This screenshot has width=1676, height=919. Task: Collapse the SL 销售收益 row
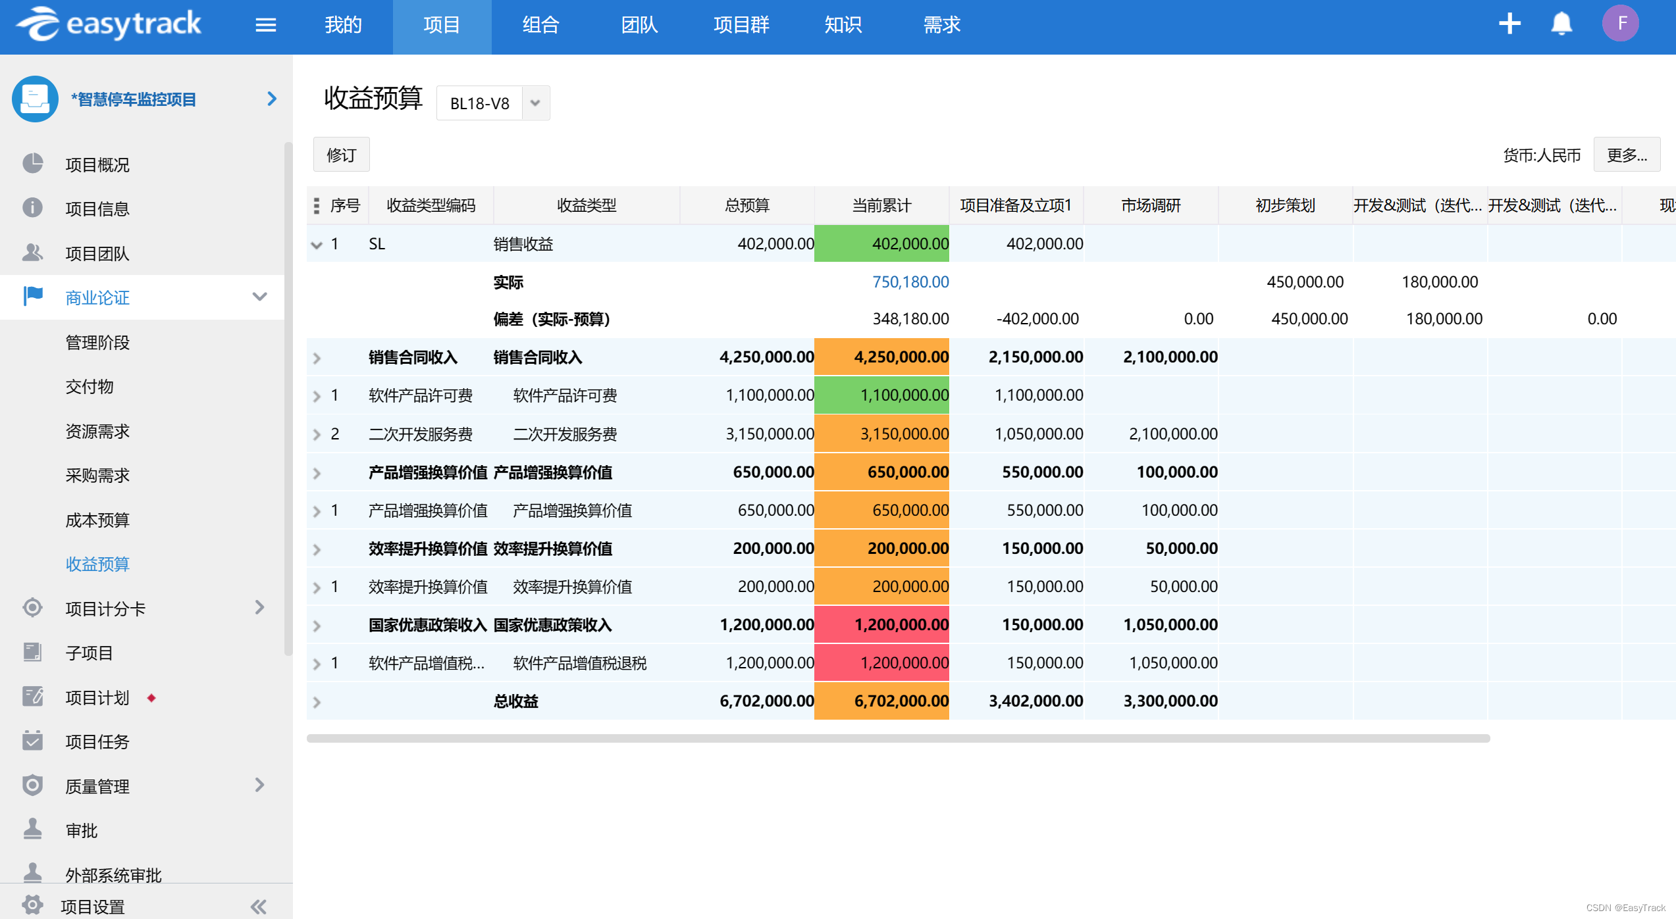point(317,245)
